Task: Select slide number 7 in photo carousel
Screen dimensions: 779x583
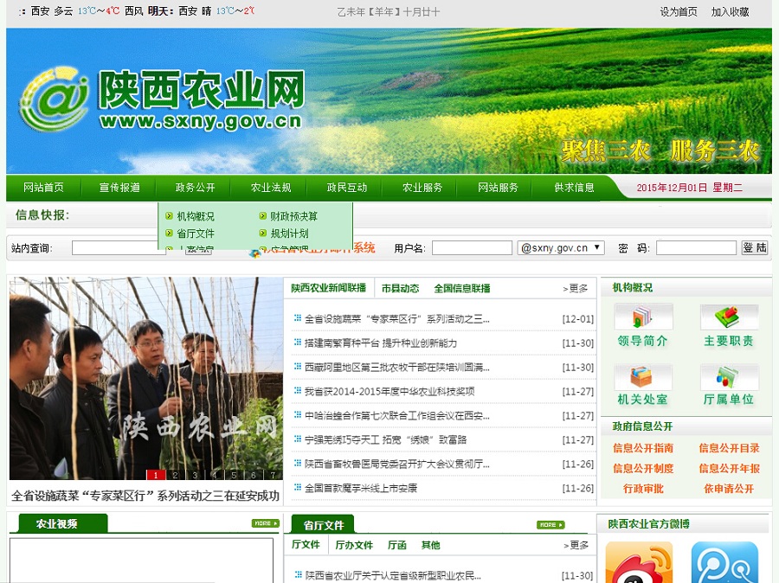Action: (x=273, y=475)
